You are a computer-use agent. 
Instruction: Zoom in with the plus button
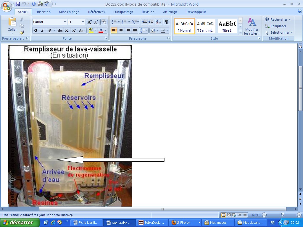299,215
